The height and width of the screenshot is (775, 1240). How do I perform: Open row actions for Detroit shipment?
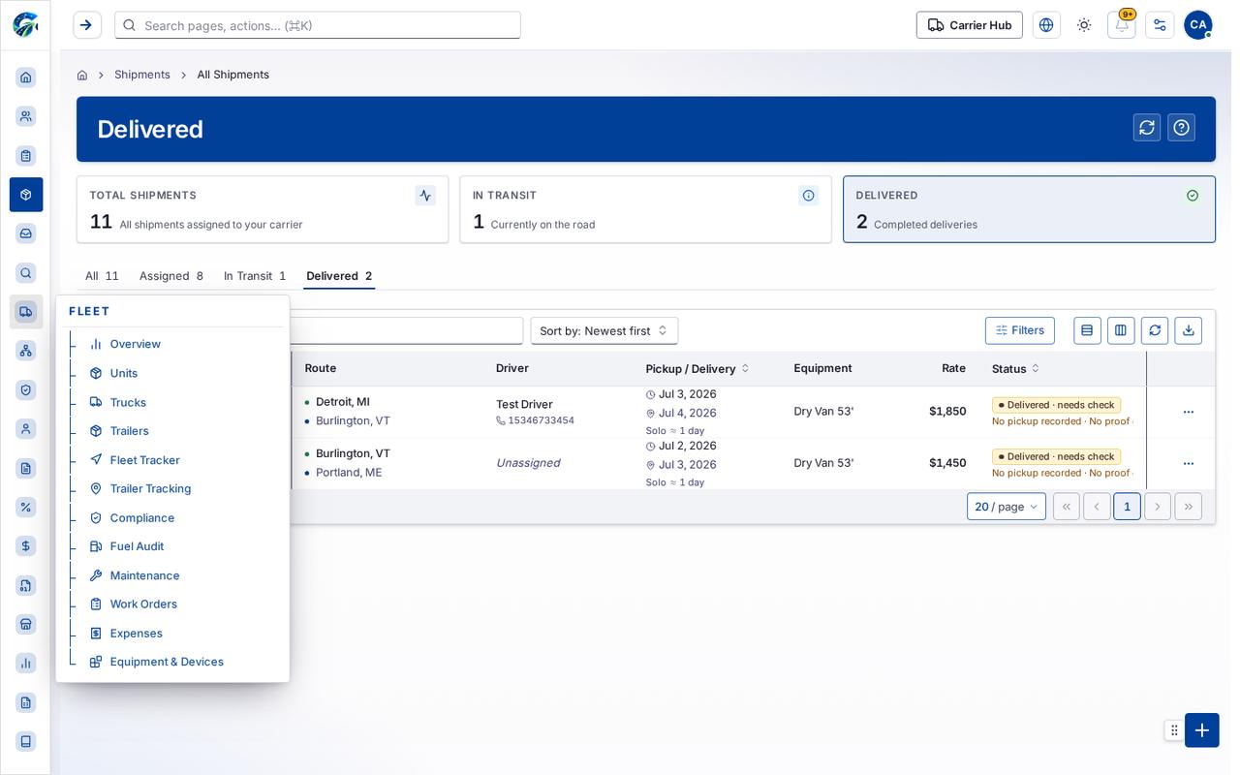(1189, 412)
